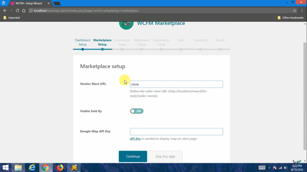Viewport: 307px width, 172px height.
Task: Click the volume speaker tray icon
Action: pyautogui.click(x=286, y=168)
